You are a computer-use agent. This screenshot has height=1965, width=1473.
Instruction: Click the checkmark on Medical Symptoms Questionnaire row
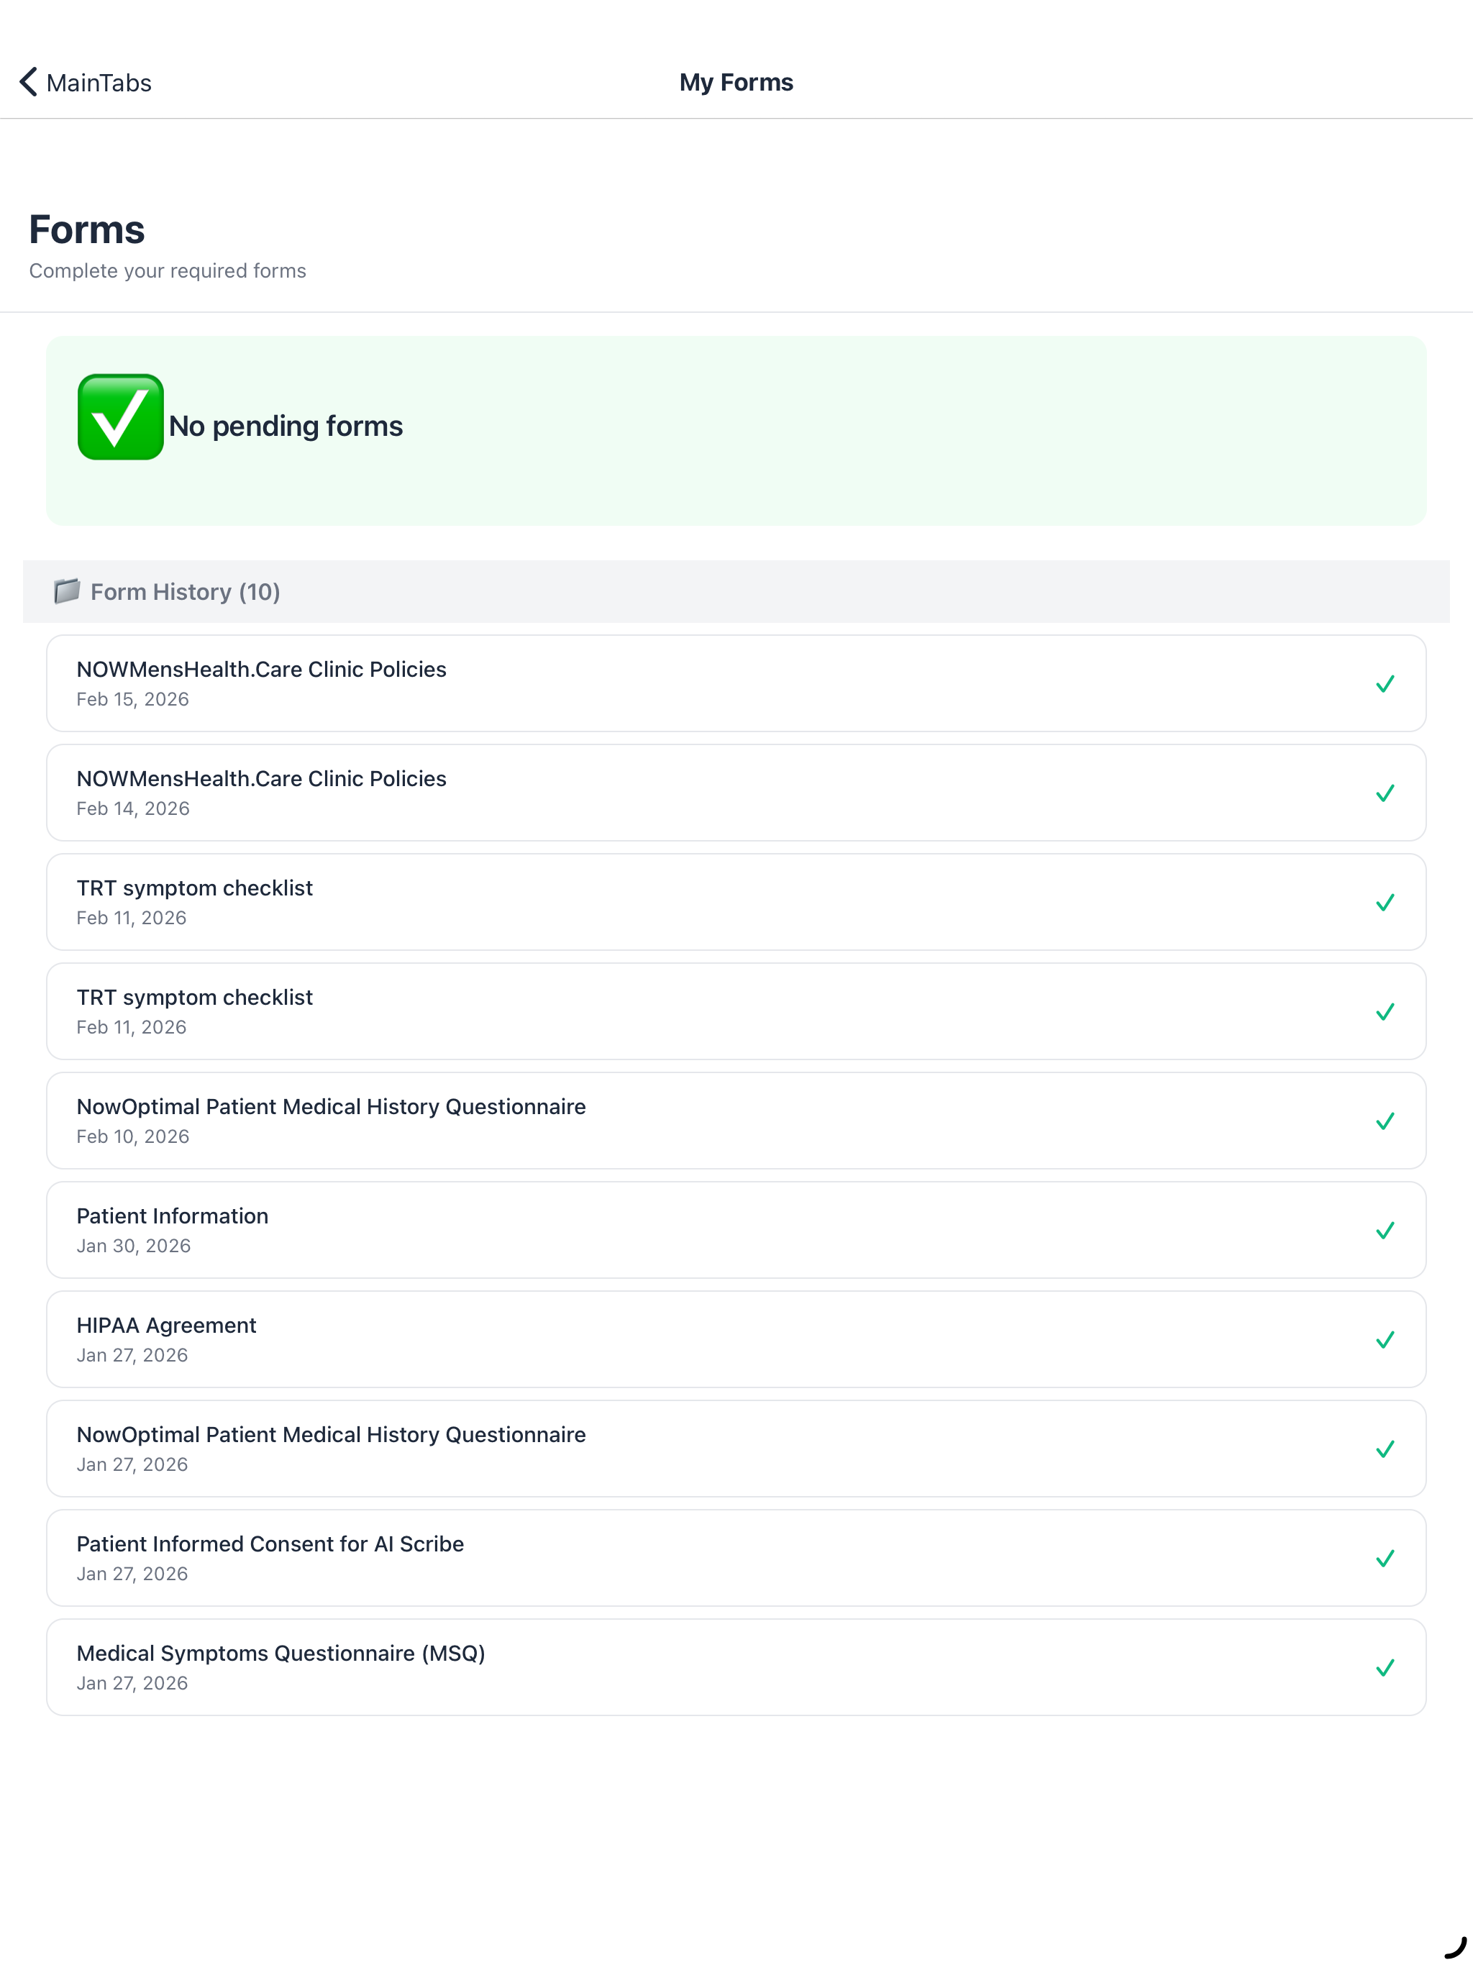pos(1385,1667)
